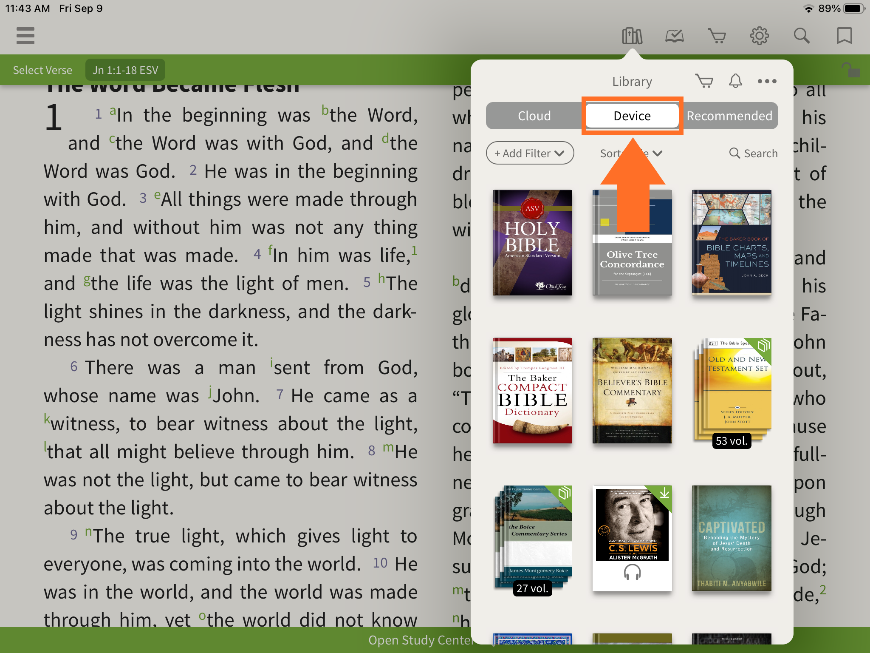Viewport: 870px width, 653px height.
Task: Tap verse number 6 'There was a man'
Action: pos(74,366)
